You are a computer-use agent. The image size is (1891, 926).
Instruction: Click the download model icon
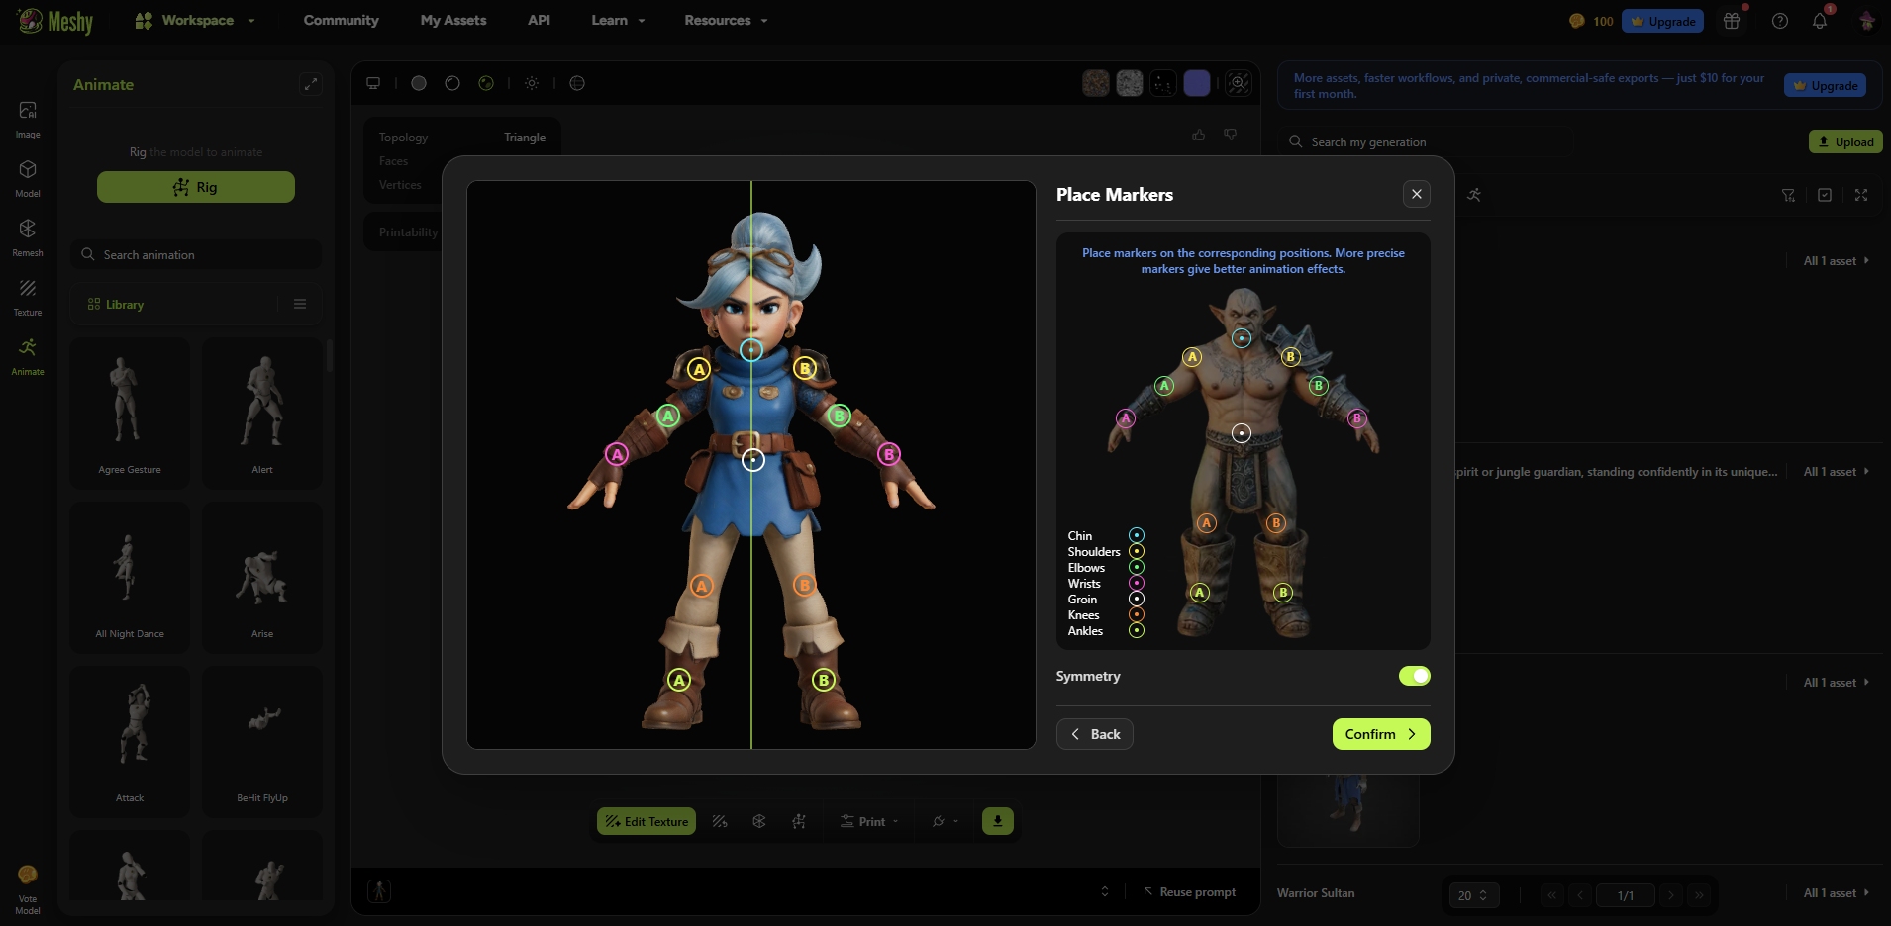pos(997,821)
